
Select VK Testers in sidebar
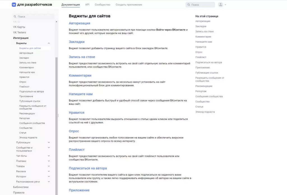(x=19, y=32)
